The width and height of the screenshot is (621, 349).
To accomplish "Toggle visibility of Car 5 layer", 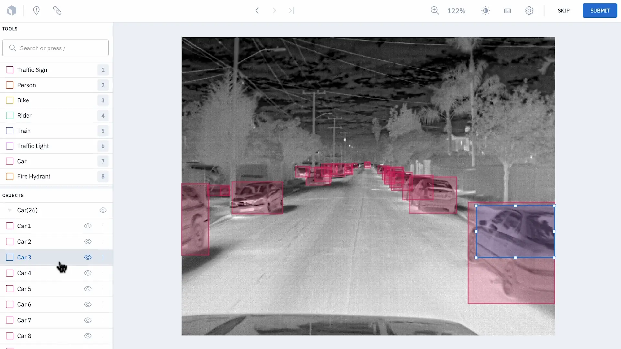I will [88, 289].
